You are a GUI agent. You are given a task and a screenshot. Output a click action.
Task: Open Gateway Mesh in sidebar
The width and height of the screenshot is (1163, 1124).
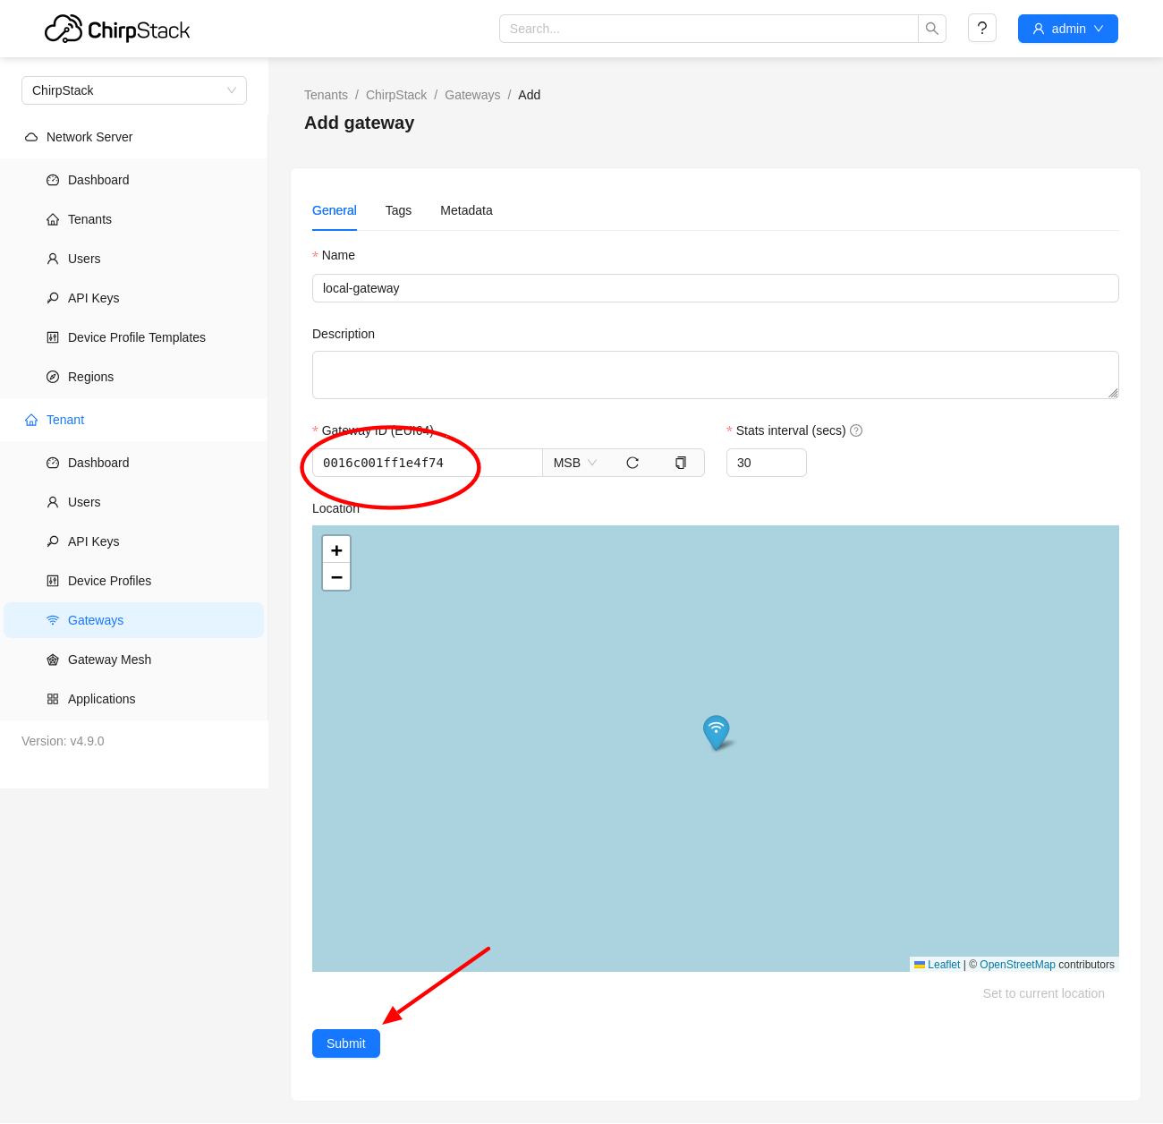coord(109,660)
